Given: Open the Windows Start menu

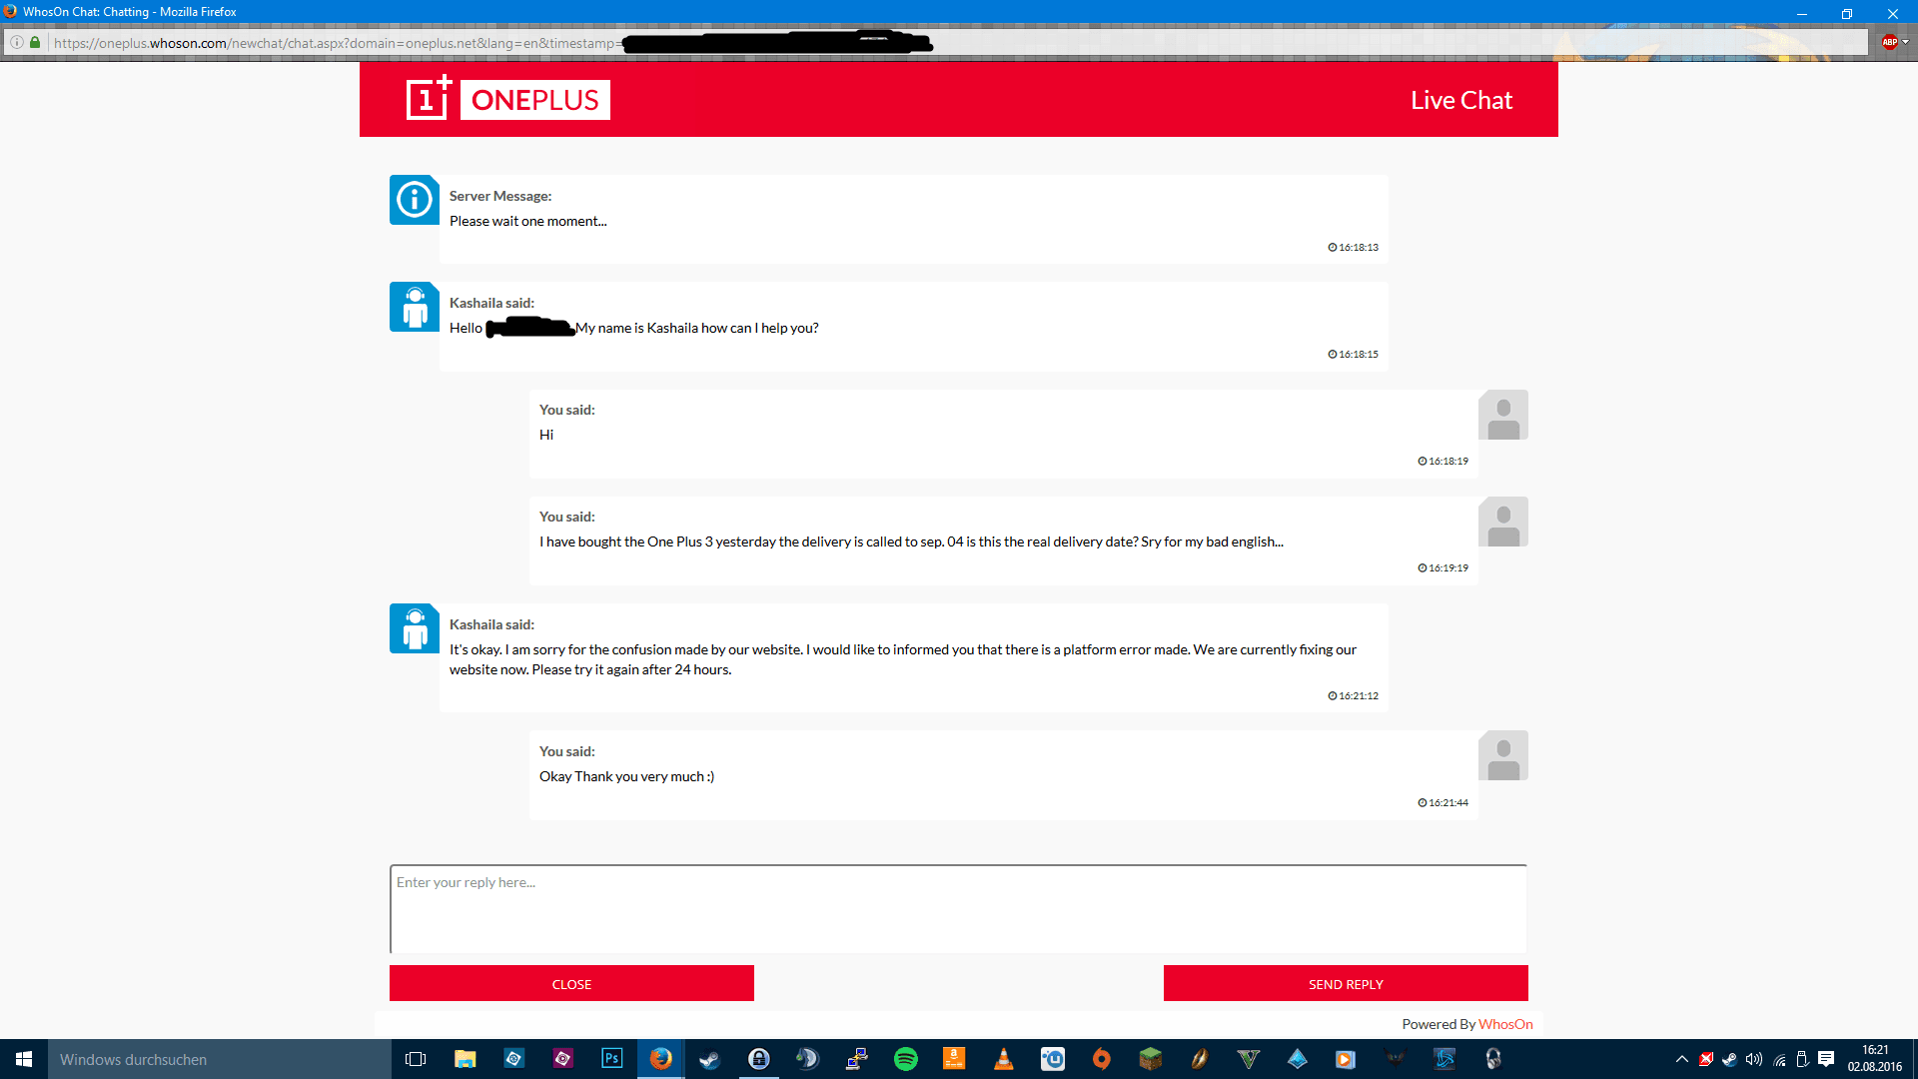Looking at the screenshot, I should pos(24,1059).
